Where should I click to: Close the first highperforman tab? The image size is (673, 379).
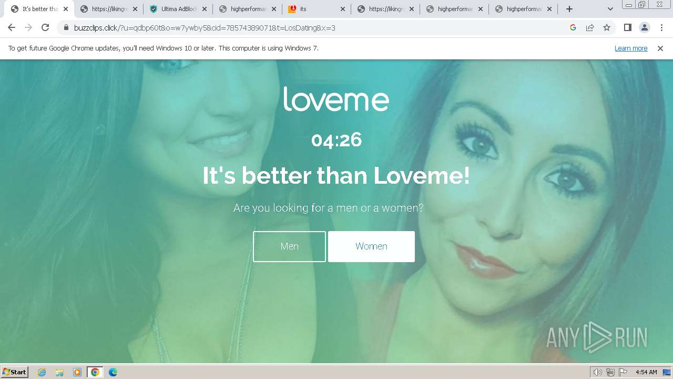(x=273, y=9)
